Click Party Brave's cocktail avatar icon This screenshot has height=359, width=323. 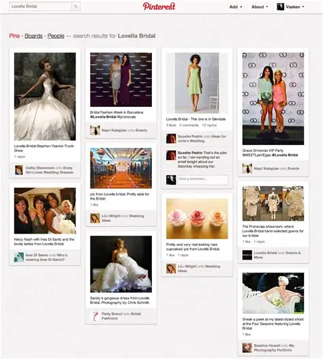pos(95,316)
